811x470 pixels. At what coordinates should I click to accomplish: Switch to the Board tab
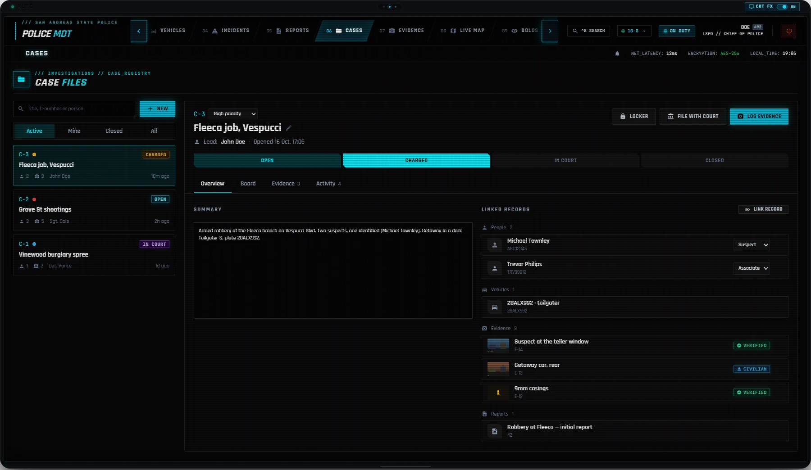point(248,184)
